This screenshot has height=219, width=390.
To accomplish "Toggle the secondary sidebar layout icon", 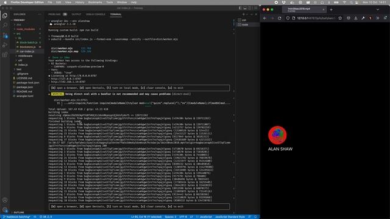I will pyautogui.click(x=250, y=8).
